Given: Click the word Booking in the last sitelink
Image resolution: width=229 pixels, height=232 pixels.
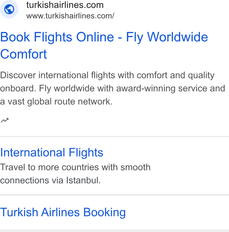Looking at the screenshot, I should coord(104,213).
